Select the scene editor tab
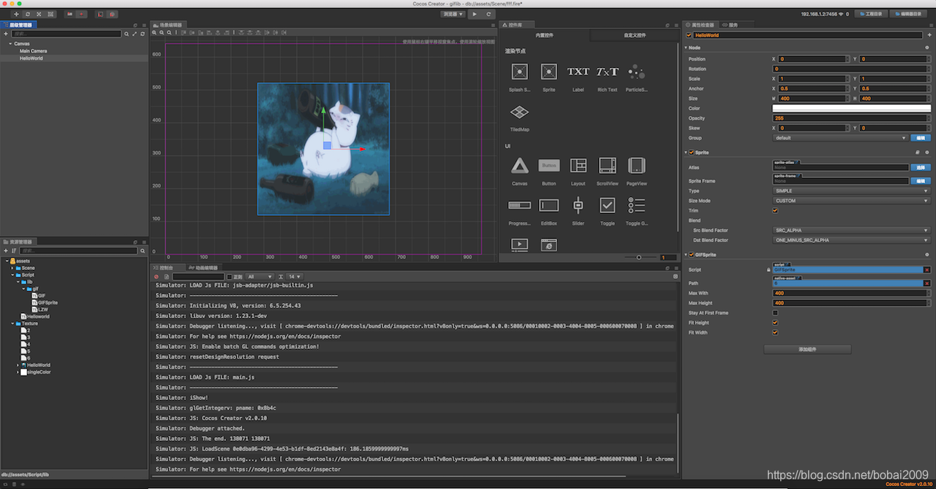Viewport: 936px width, 489px height. (x=170, y=25)
